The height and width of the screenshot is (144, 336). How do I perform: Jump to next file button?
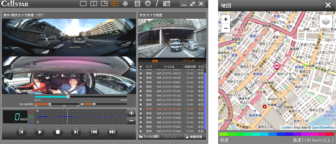click(x=113, y=132)
